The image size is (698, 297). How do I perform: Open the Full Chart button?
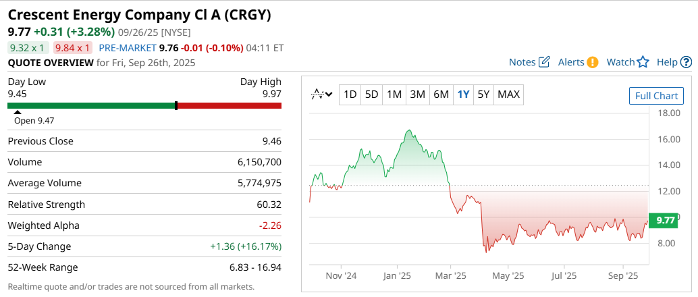pyautogui.click(x=656, y=96)
